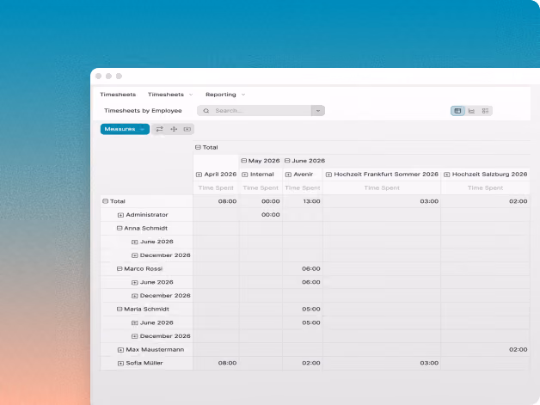The image size is (540, 405).
Task: Open the Reporting menu
Action: (225, 95)
